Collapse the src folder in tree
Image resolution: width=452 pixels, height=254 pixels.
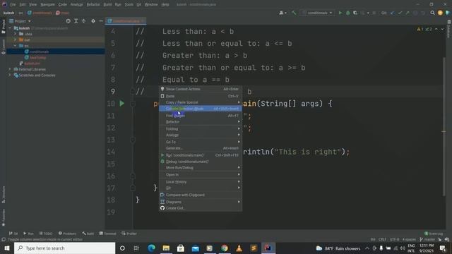pos(16,46)
